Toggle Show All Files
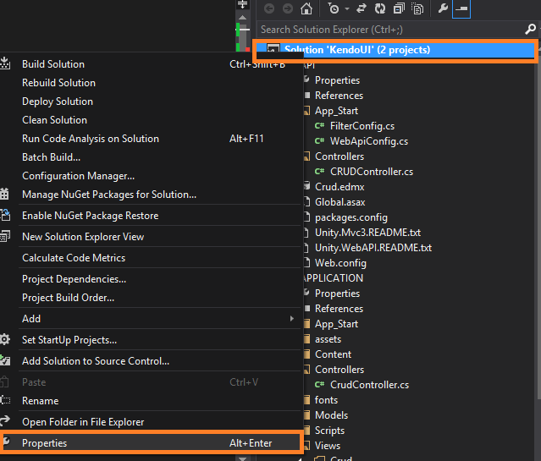 click(x=417, y=8)
